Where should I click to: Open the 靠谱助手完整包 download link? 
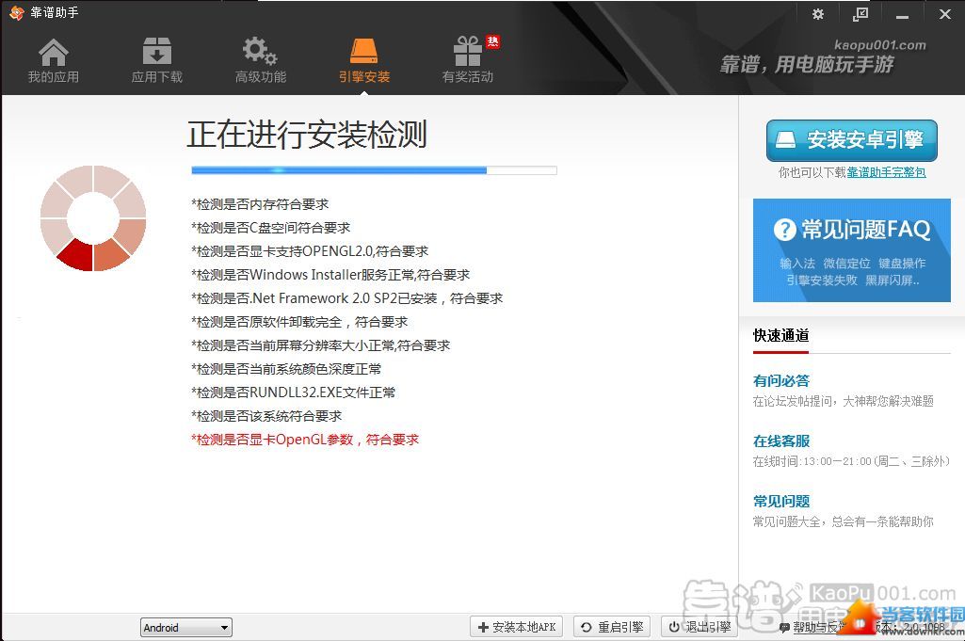point(886,172)
